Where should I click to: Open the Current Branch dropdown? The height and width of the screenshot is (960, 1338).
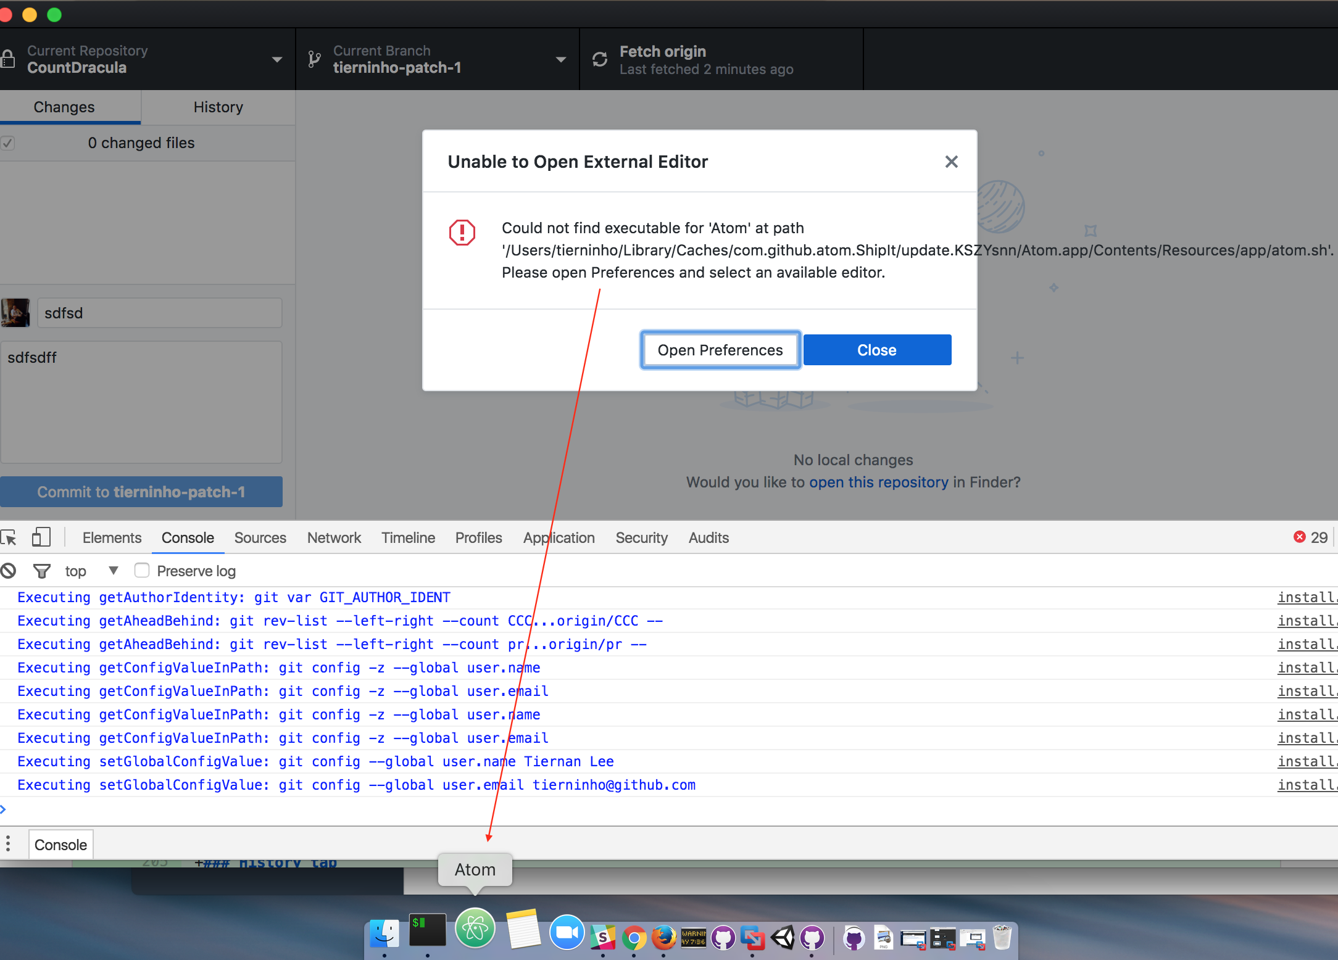click(560, 59)
